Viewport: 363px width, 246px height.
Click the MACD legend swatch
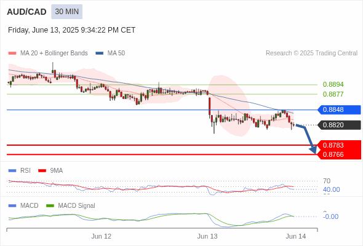pos(12,205)
